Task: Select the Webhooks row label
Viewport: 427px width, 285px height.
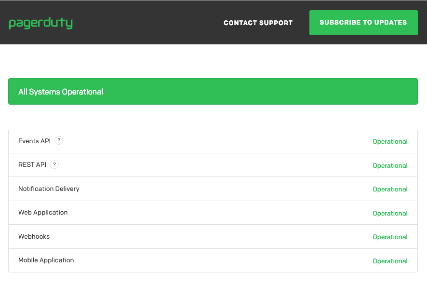Action: (x=34, y=236)
